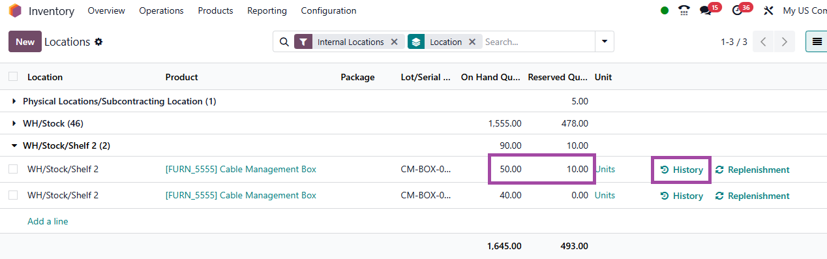Open the Odoo Inventory app logo

(15, 10)
